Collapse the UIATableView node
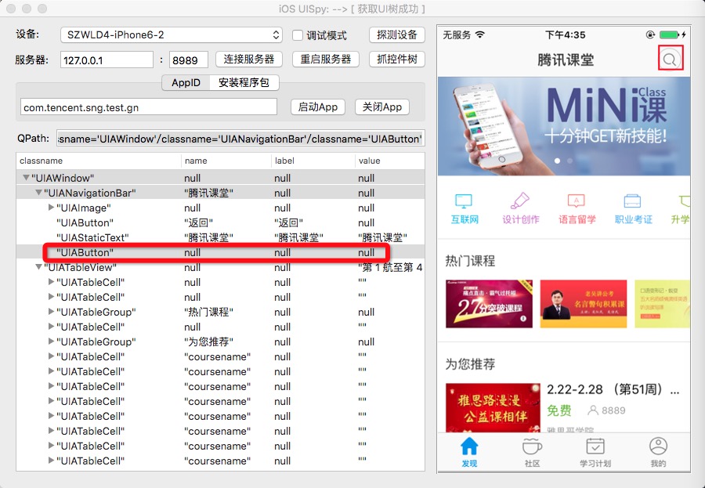 (38, 266)
